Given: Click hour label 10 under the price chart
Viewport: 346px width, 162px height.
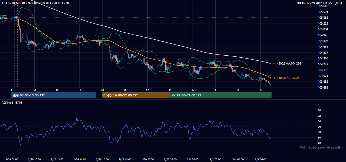Looking at the screenshot, I should [34, 90].
